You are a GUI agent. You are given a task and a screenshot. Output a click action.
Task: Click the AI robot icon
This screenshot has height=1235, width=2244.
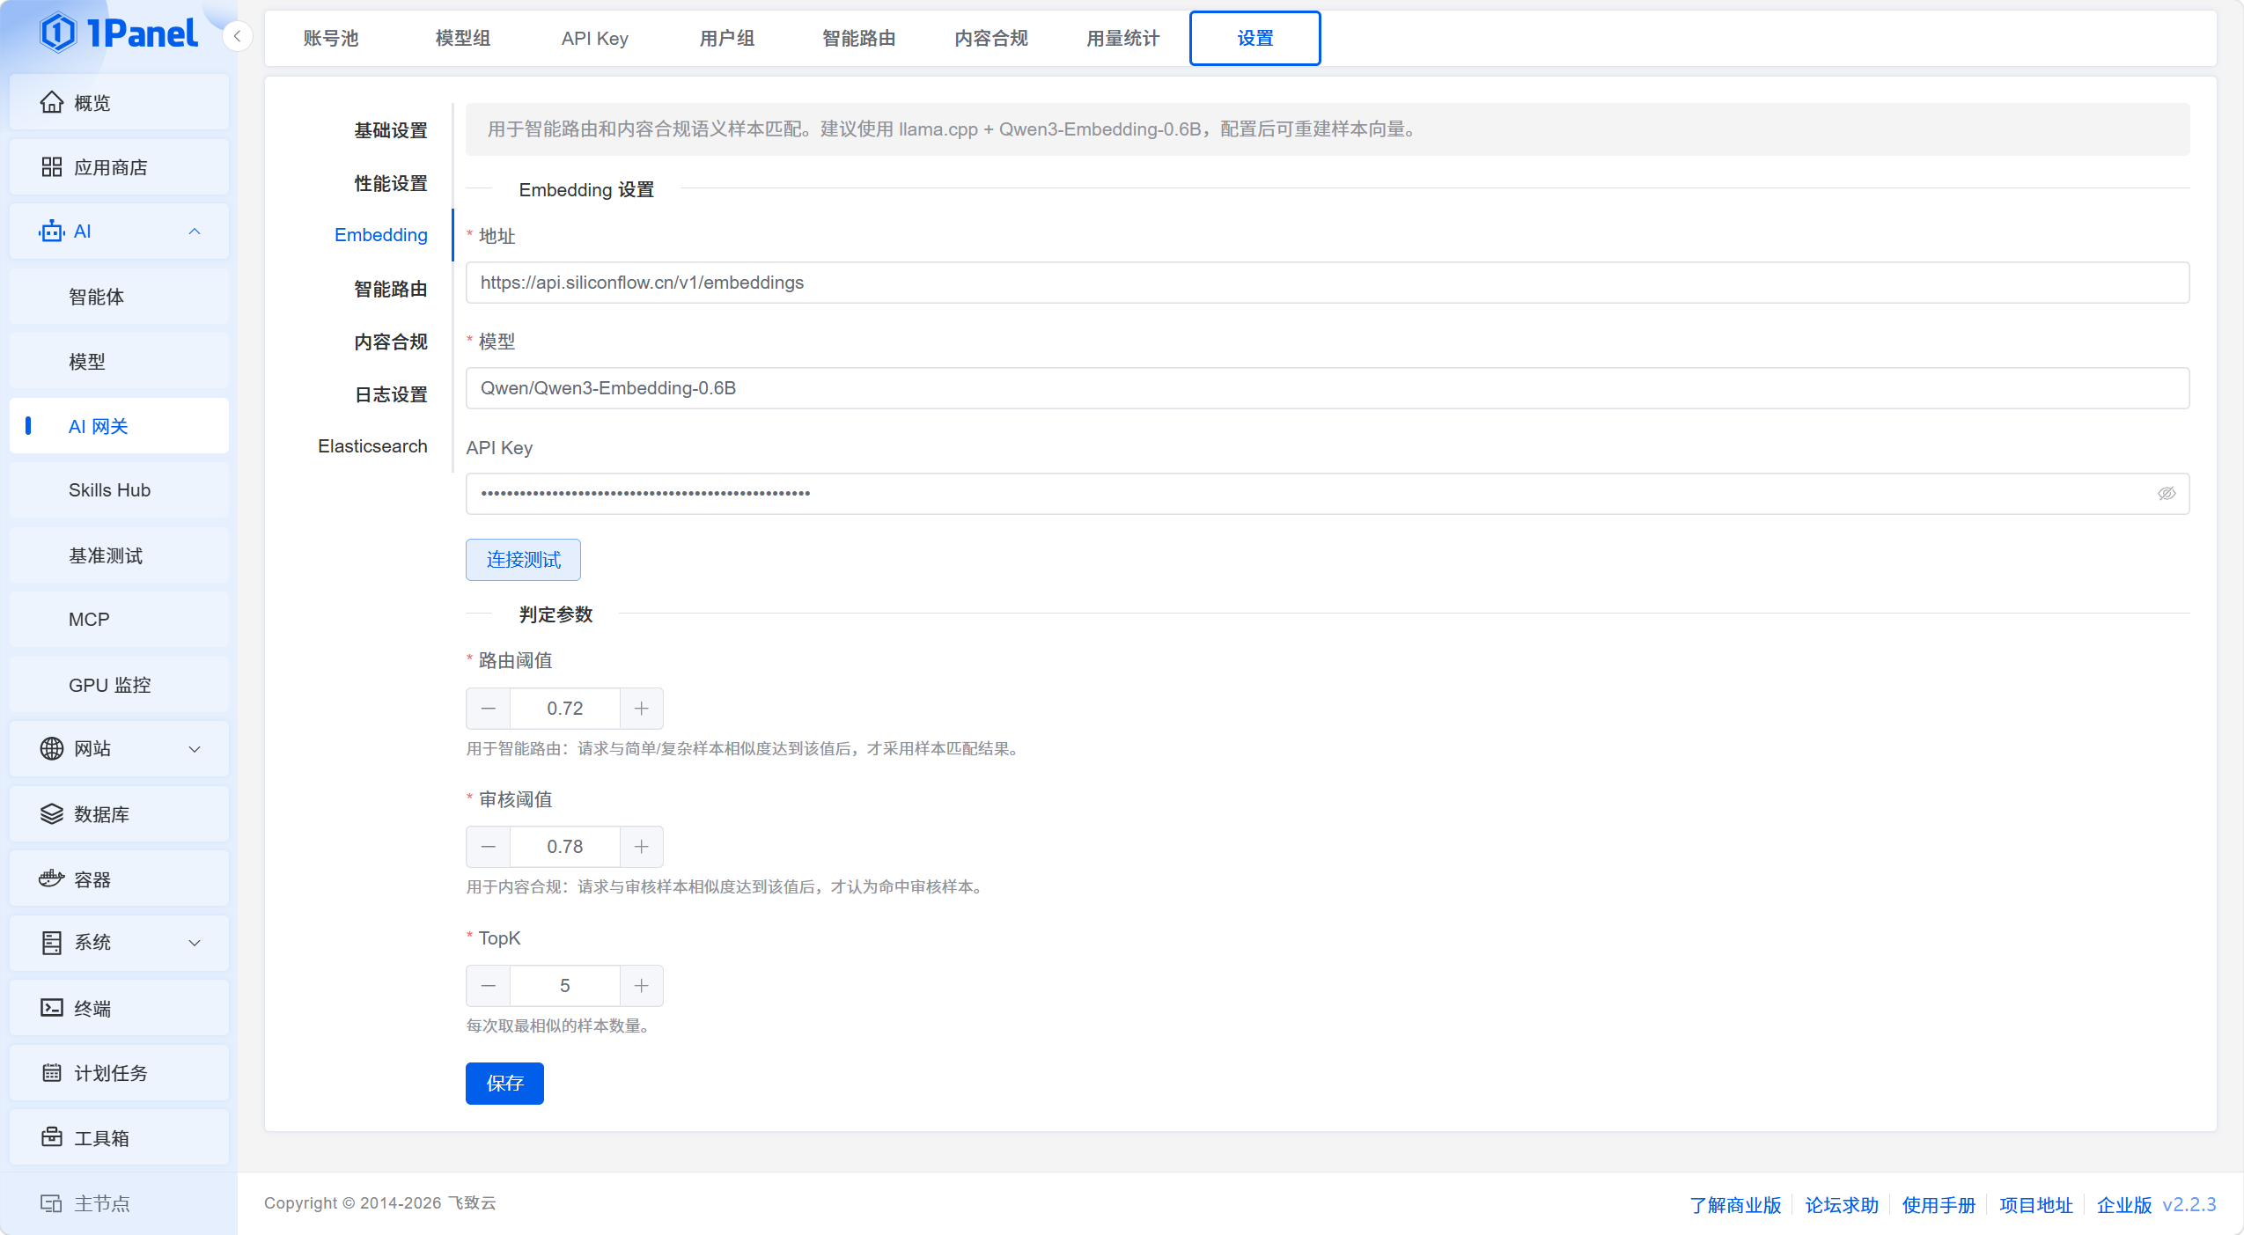tap(52, 232)
